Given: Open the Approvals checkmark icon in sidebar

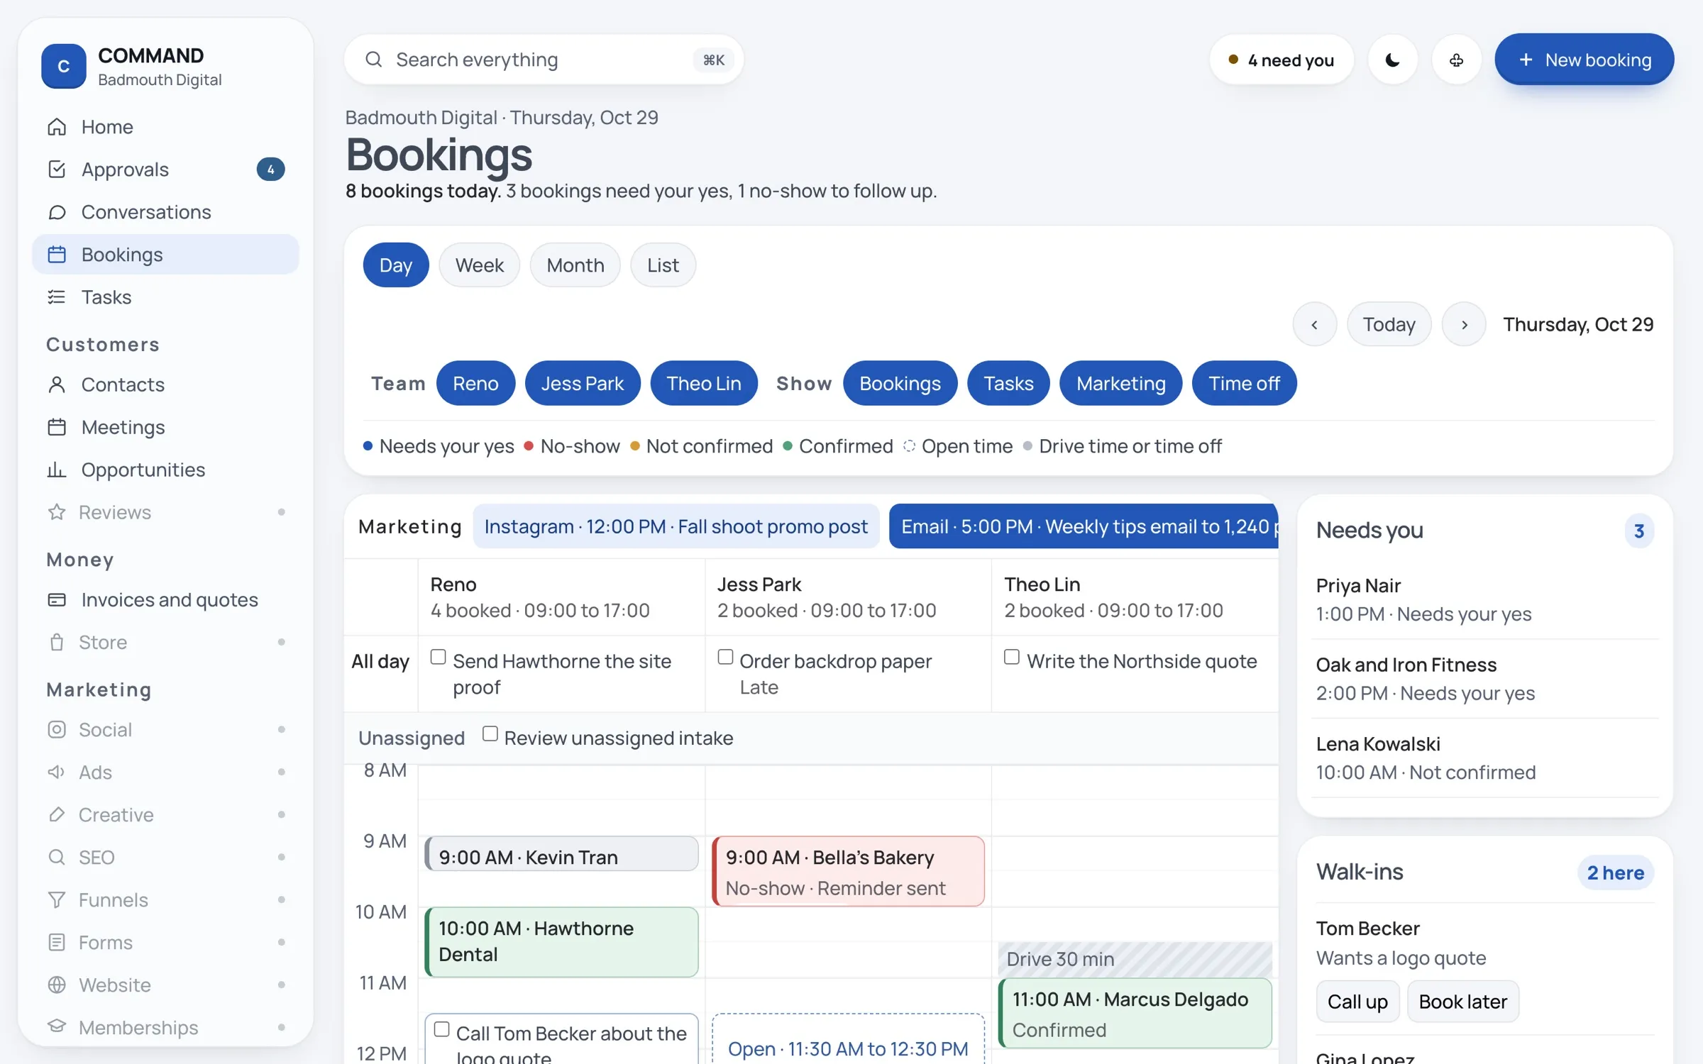Looking at the screenshot, I should coord(57,170).
